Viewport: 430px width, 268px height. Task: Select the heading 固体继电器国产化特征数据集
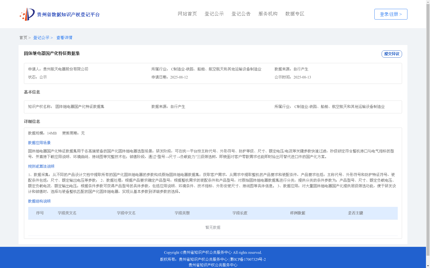[x=52, y=53]
